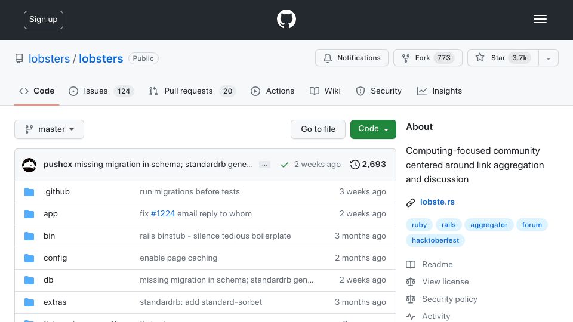The width and height of the screenshot is (573, 322).
Task: Open the db folder
Action: tap(48, 280)
